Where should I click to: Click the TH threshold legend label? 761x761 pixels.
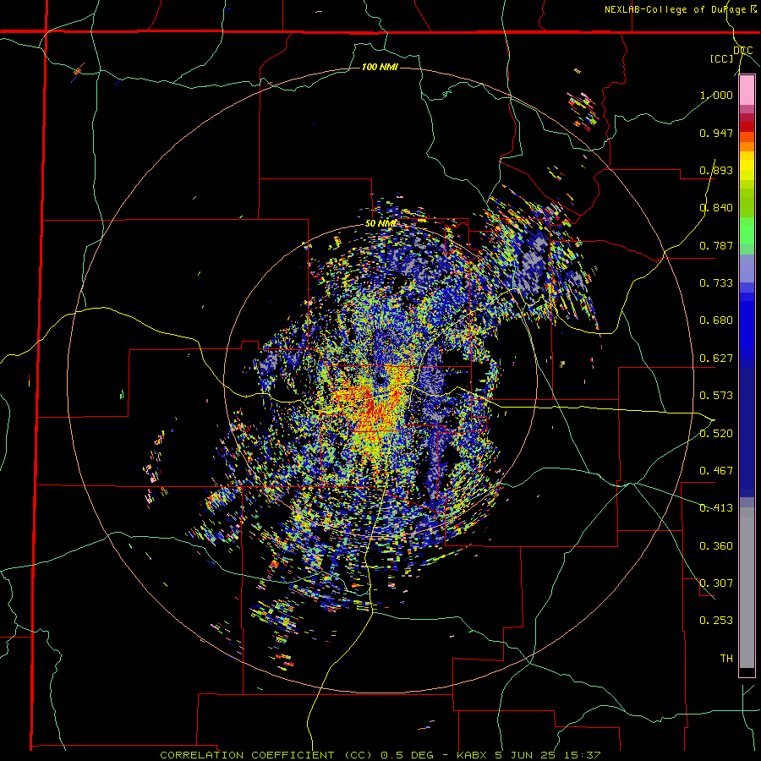(x=726, y=659)
